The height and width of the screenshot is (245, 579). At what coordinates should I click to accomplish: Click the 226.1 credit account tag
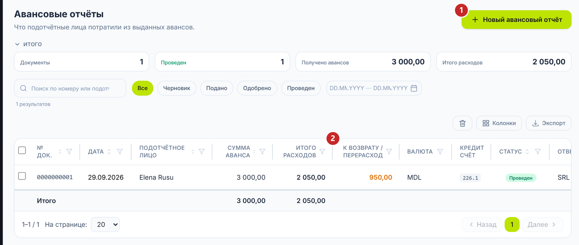(470, 178)
